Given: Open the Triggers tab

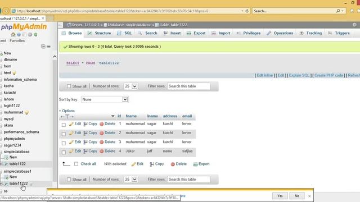Looking at the screenshot, I should [339, 33].
